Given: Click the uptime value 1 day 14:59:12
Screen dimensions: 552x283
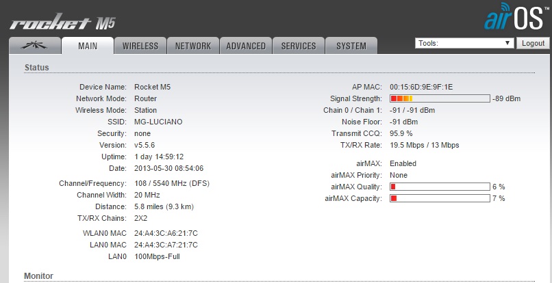Looking at the screenshot, I should pyautogui.click(x=159, y=157).
